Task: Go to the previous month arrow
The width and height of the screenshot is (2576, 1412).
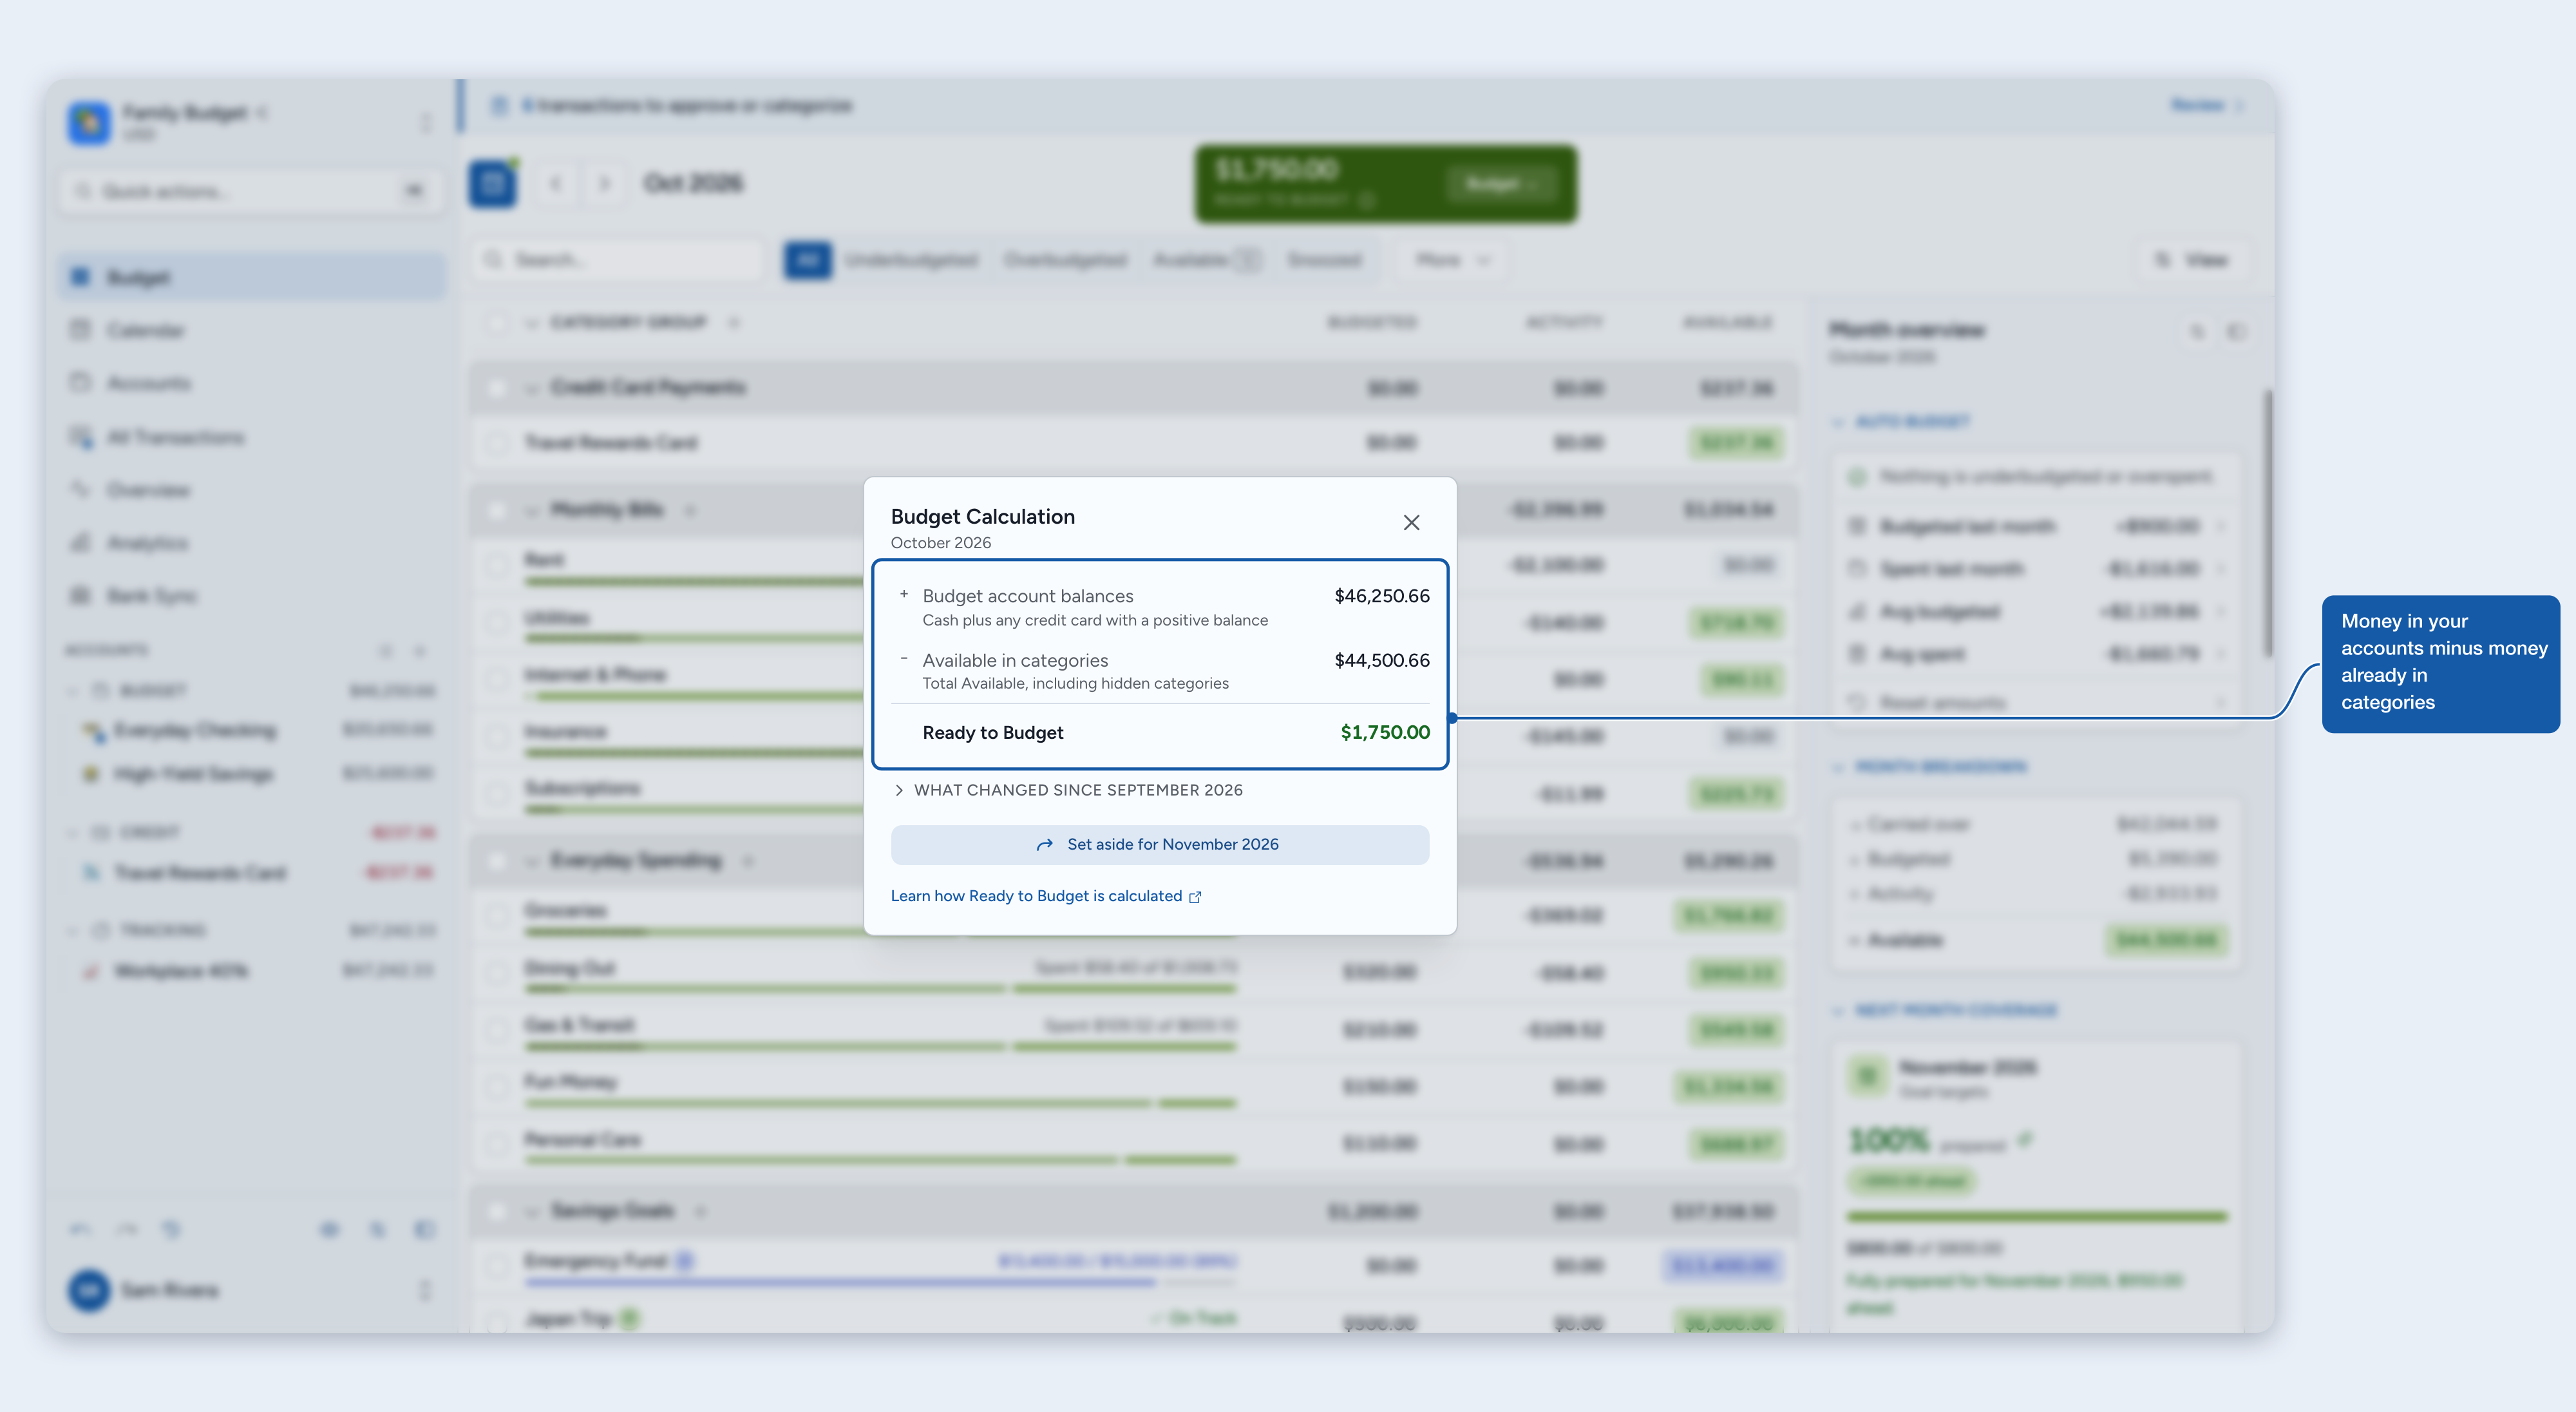Action: pyautogui.click(x=555, y=184)
